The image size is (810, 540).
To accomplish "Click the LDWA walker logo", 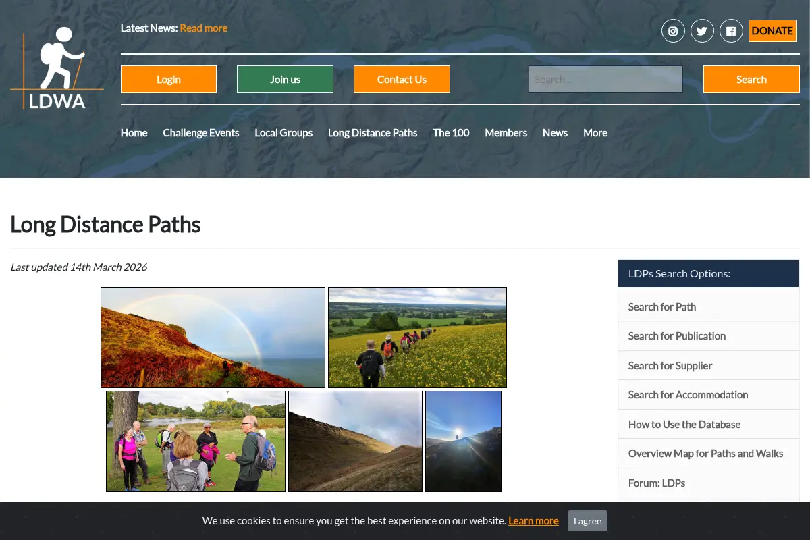I will pos(57,70).
